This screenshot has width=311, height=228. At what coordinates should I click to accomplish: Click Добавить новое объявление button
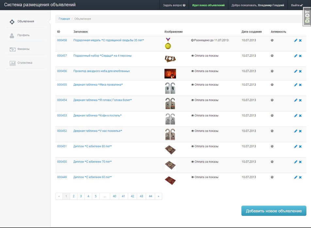pyautogui.click(x=274, y=211)
